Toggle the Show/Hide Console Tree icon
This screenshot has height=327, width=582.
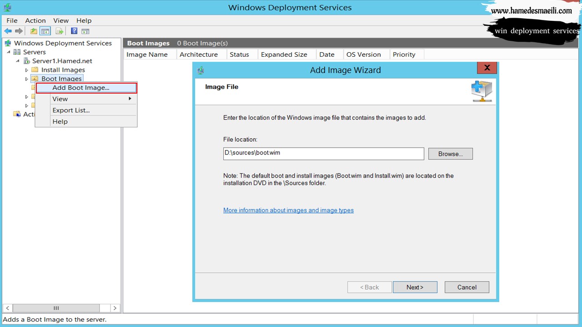tap(45, 31)
